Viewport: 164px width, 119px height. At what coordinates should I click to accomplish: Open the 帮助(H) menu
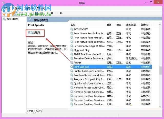click(x=41, y=8)
